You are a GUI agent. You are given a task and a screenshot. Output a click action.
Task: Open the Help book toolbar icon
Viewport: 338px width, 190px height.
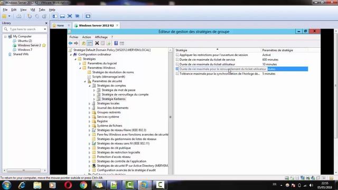click(x=116, y=43)
